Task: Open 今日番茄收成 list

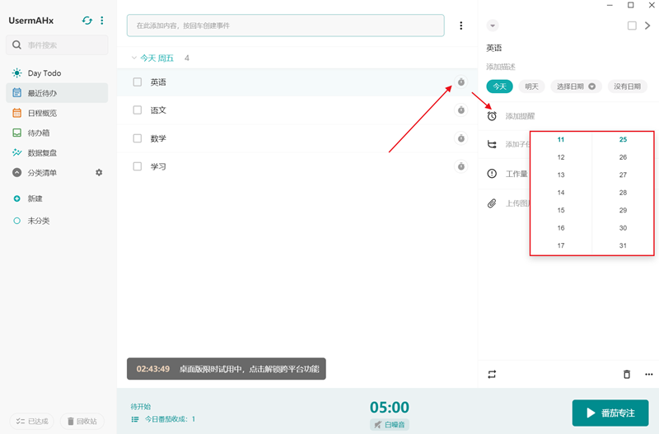Action: coord(163,419)
